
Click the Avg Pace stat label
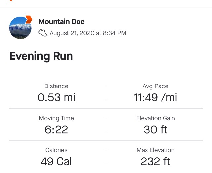tap(155, 86)
